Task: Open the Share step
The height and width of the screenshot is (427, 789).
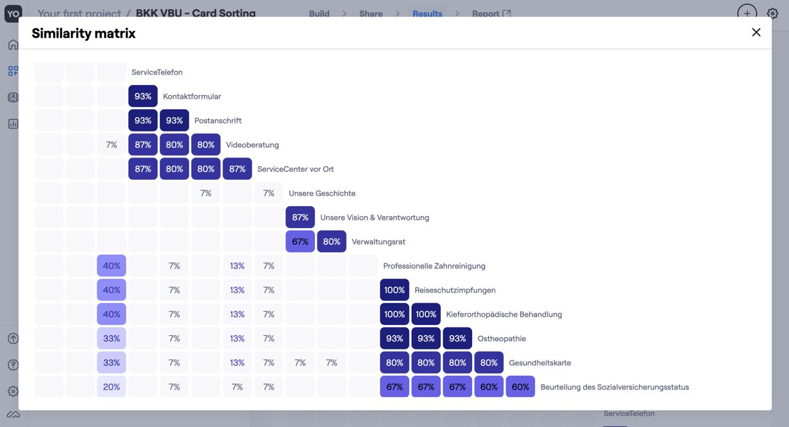Action: [x=370, y=13]
